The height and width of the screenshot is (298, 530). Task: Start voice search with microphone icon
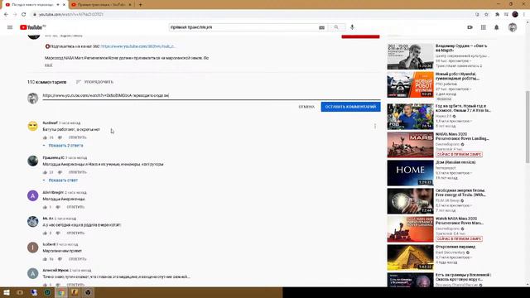(x=352, y=27)
